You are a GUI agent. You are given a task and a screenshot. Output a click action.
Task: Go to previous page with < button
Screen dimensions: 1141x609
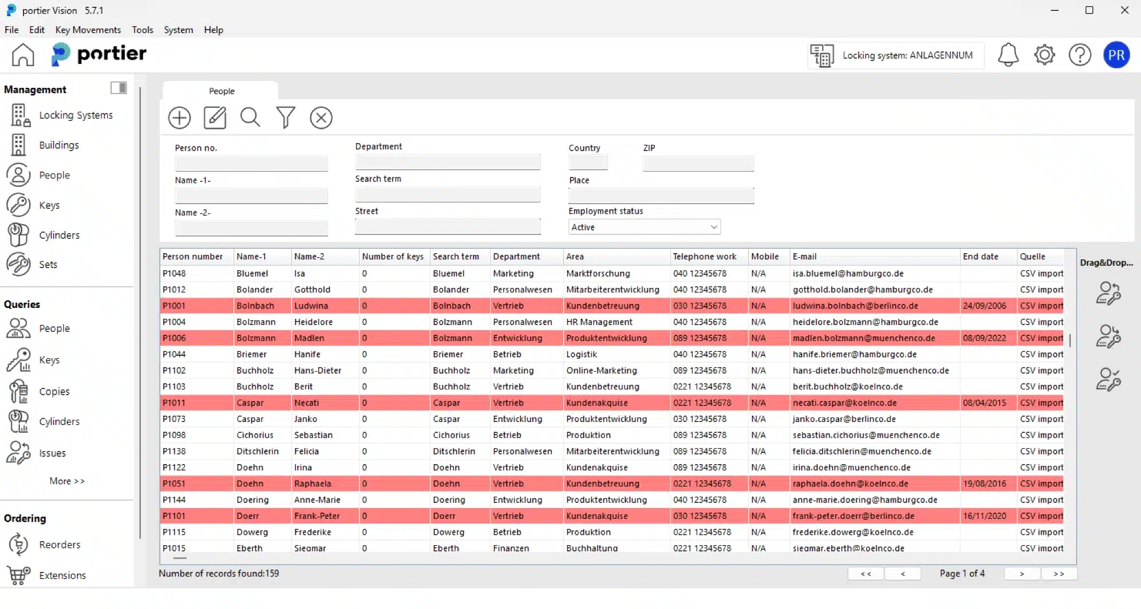click(x=903, y=574)
